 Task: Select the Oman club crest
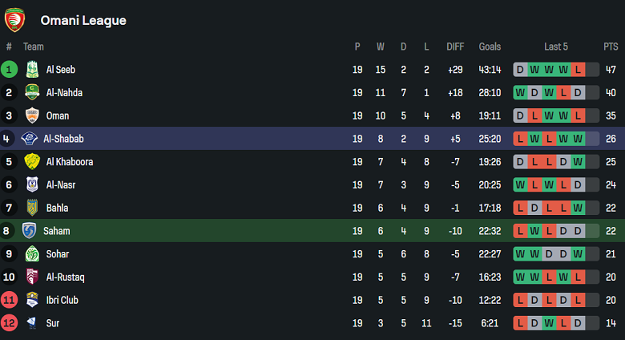click(32, 115)
